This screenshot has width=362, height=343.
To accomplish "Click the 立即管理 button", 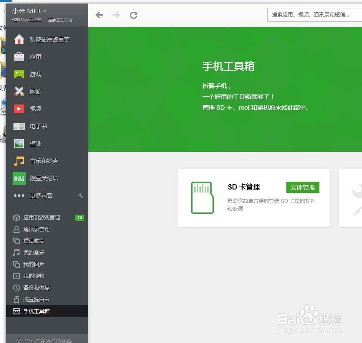I will [x=303, y=187].
